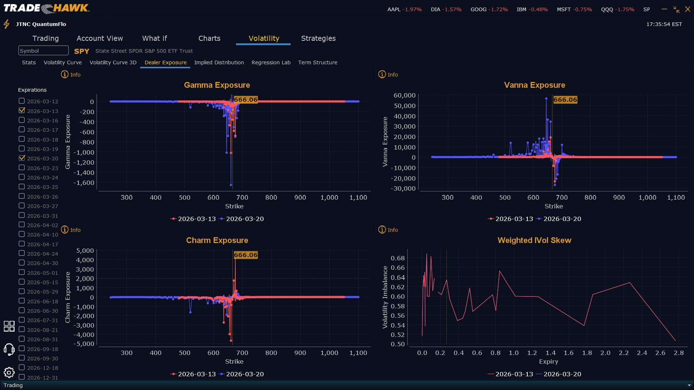
Task: Click the lightning bolt QuantumFlo icon
Action: pos(7,24)
